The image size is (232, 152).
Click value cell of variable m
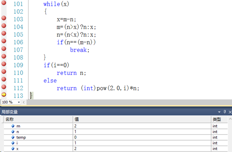point(142,126)
